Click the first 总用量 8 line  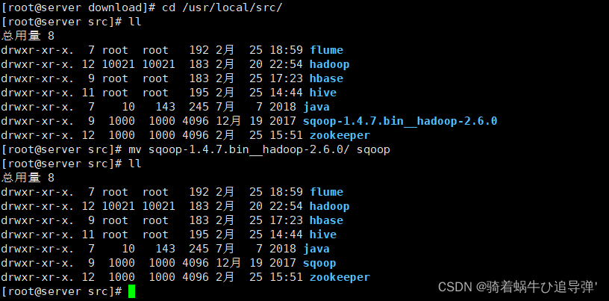coord(28,36)
